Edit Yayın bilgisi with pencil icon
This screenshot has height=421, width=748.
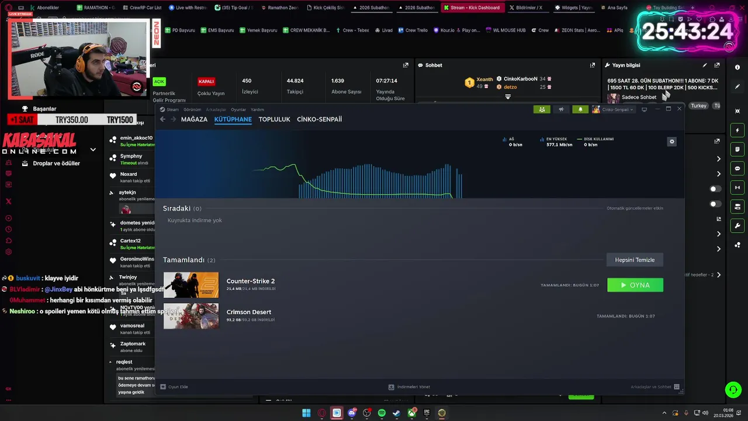coord(705,65)
